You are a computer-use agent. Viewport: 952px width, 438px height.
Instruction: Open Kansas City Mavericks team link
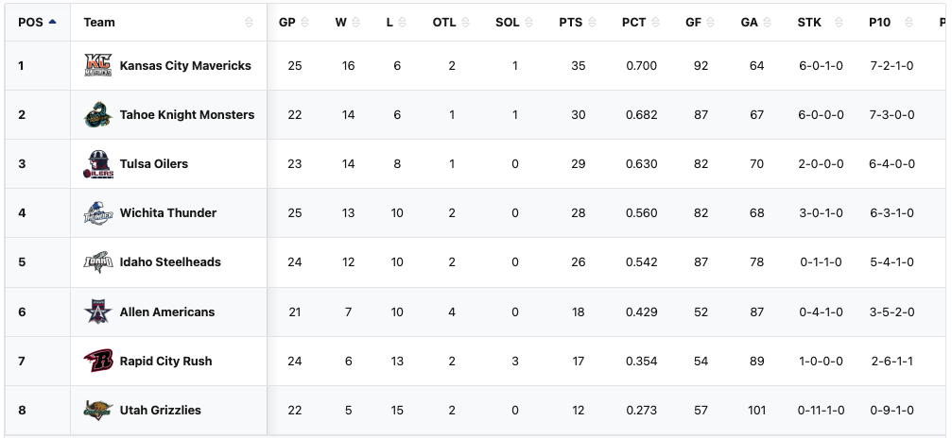(185, 66)
